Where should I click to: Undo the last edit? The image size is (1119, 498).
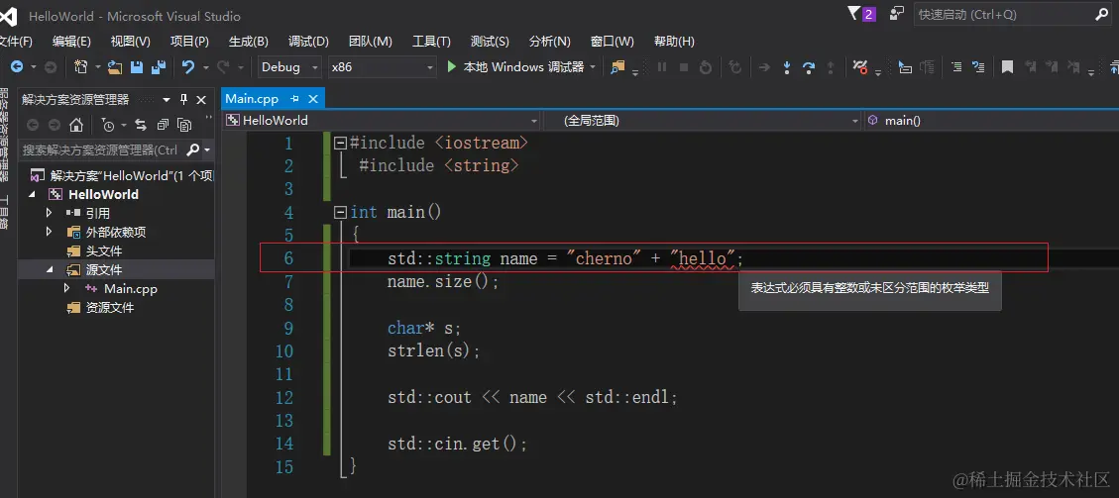tap(188, 67)
